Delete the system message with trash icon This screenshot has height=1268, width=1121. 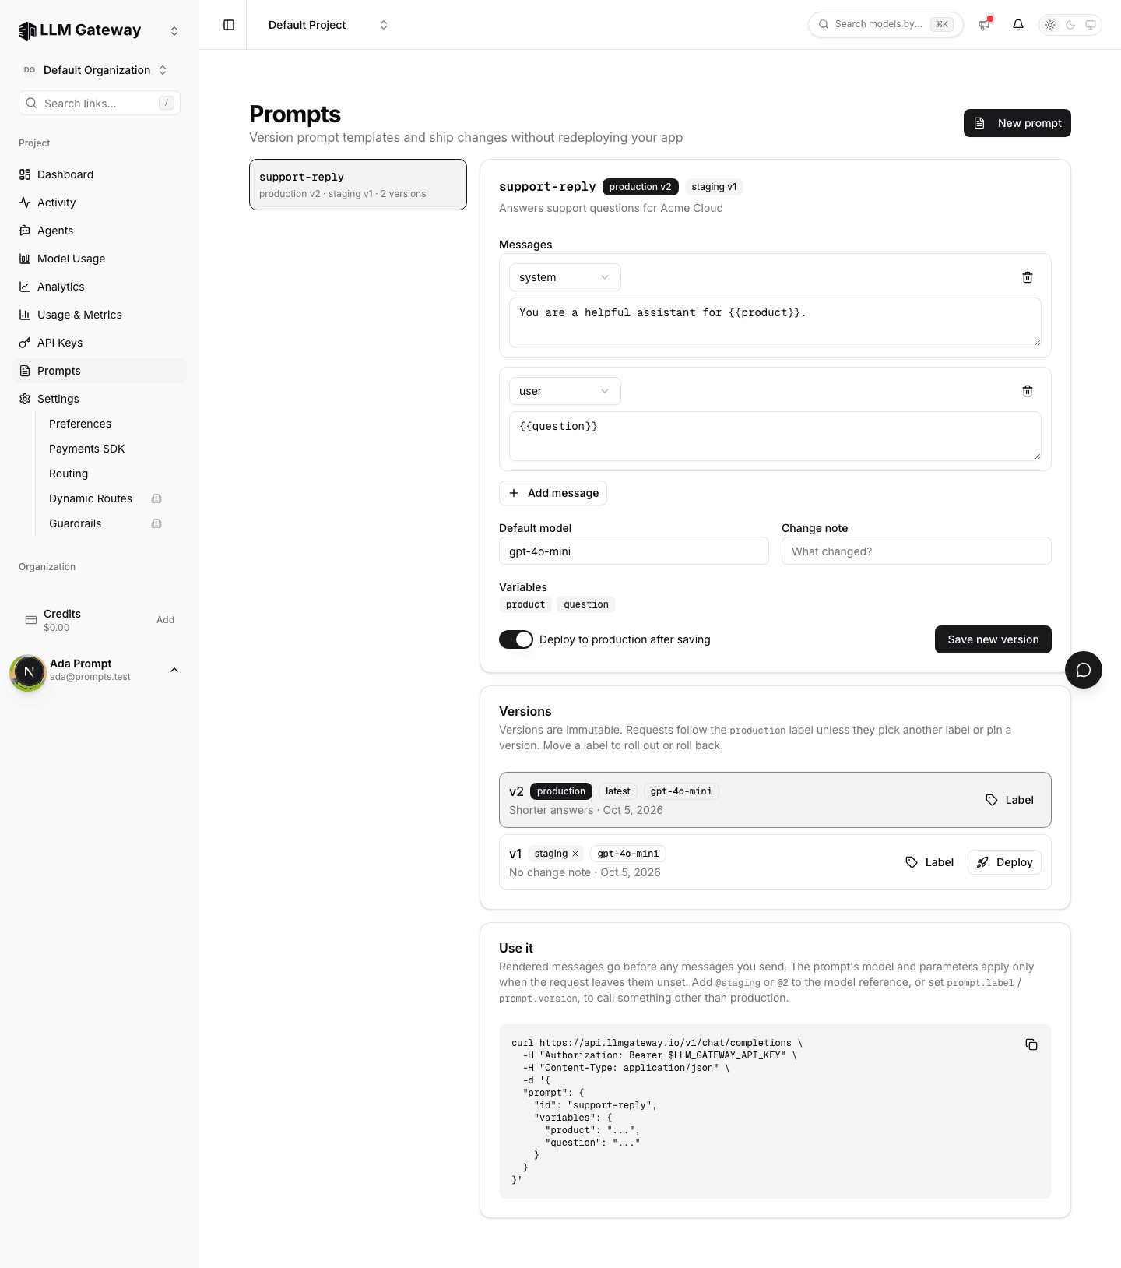[x=1027, y=277]
